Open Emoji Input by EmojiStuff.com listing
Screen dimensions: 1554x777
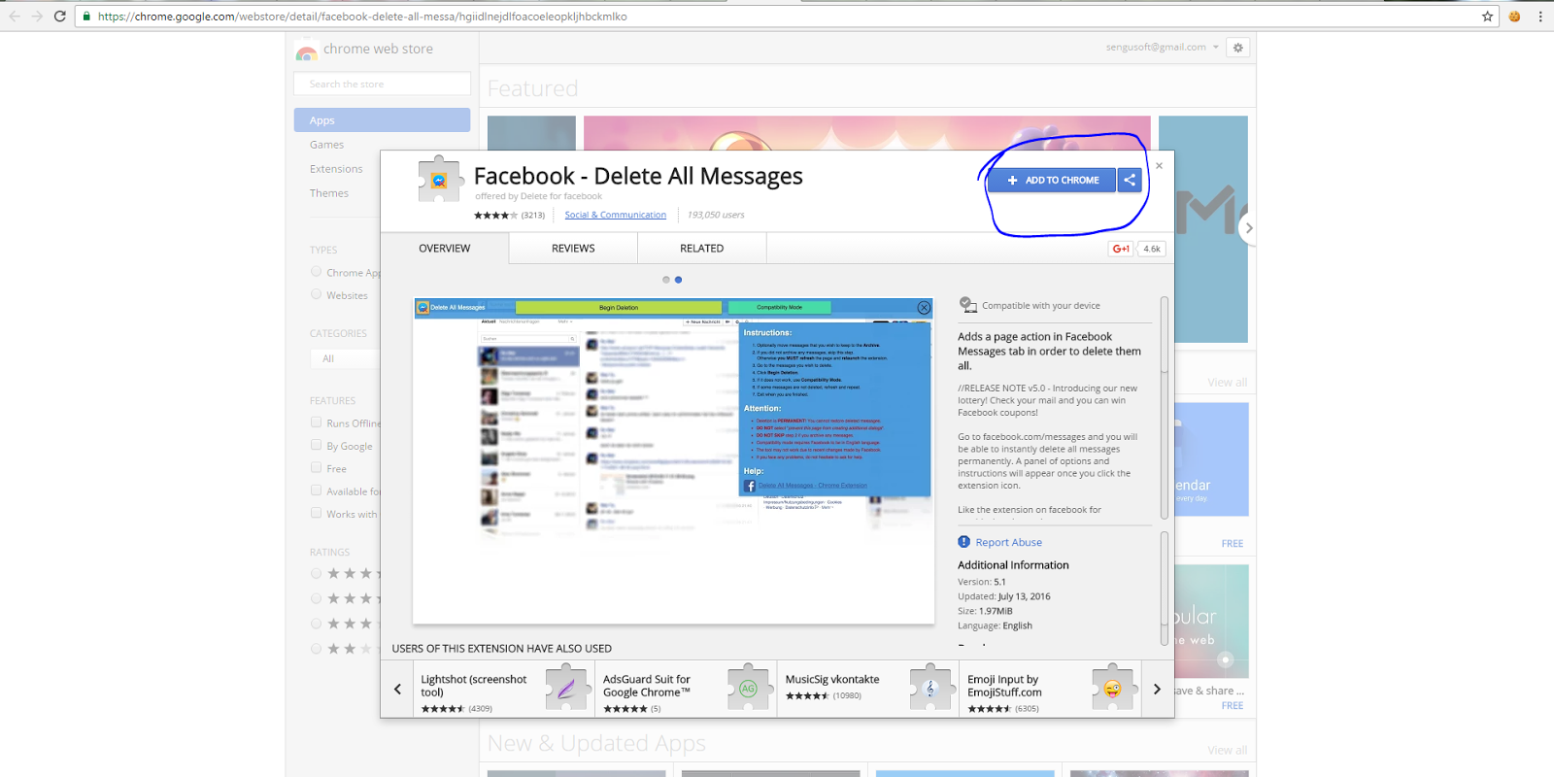1050,689
